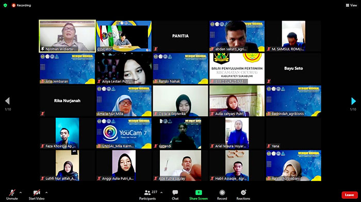Click the green encryption shield icon
Viewport: 361px width, 202px height.
point(5,5)
